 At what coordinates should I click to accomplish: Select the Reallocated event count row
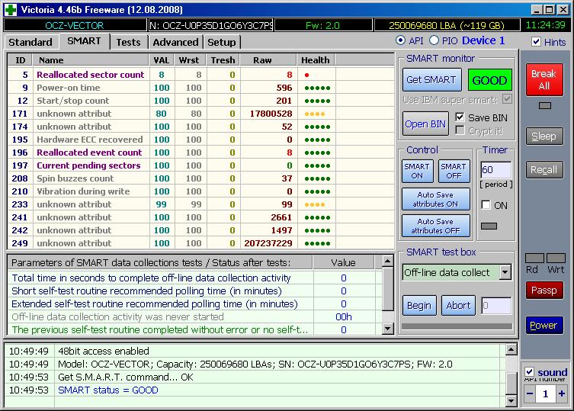(x=200, y=153)
